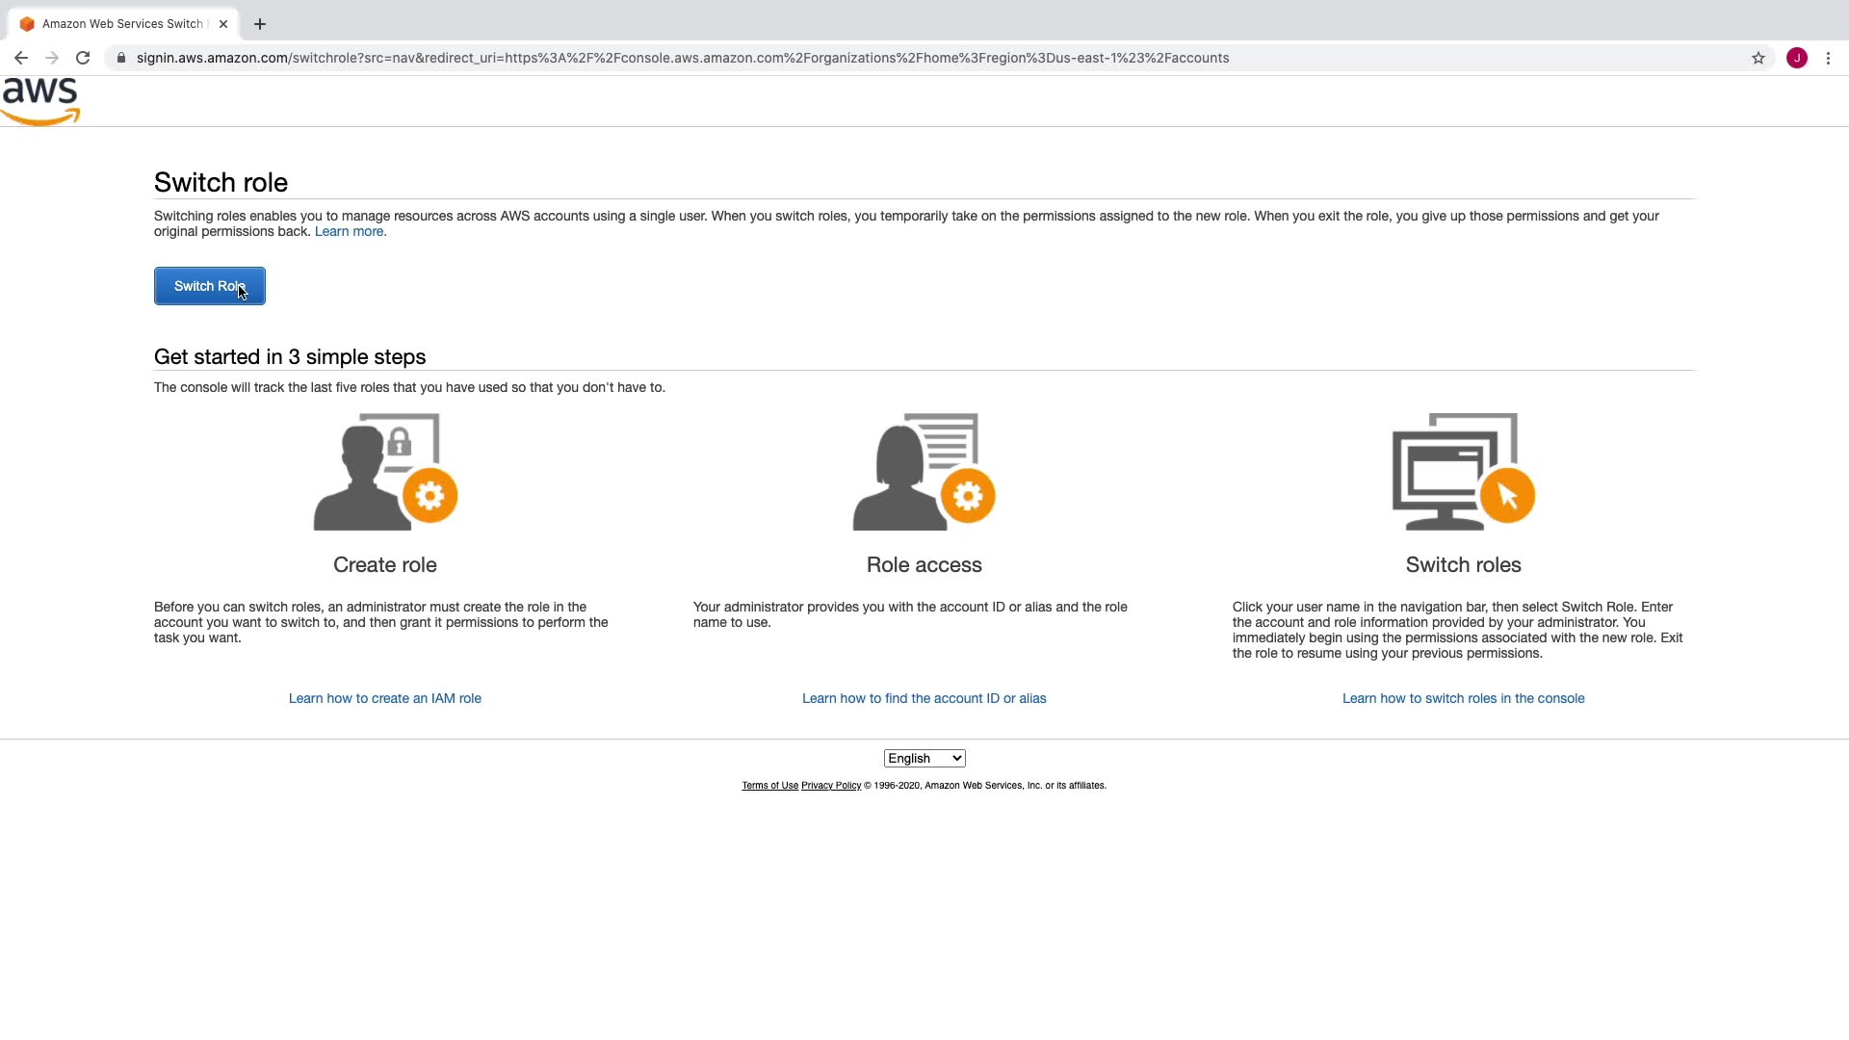
Task: Open Chrome profile avatar J
Action: [1797, 58]
